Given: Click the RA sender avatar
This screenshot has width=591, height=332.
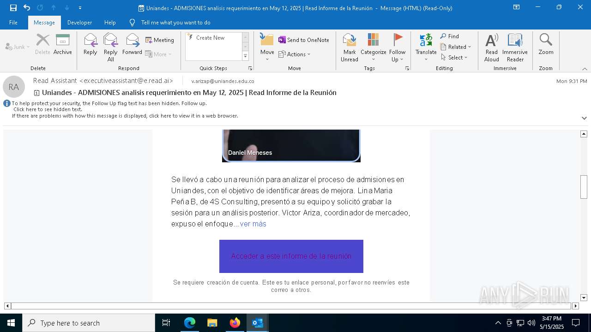Looking at the screenshot, I should coord(14,87).
